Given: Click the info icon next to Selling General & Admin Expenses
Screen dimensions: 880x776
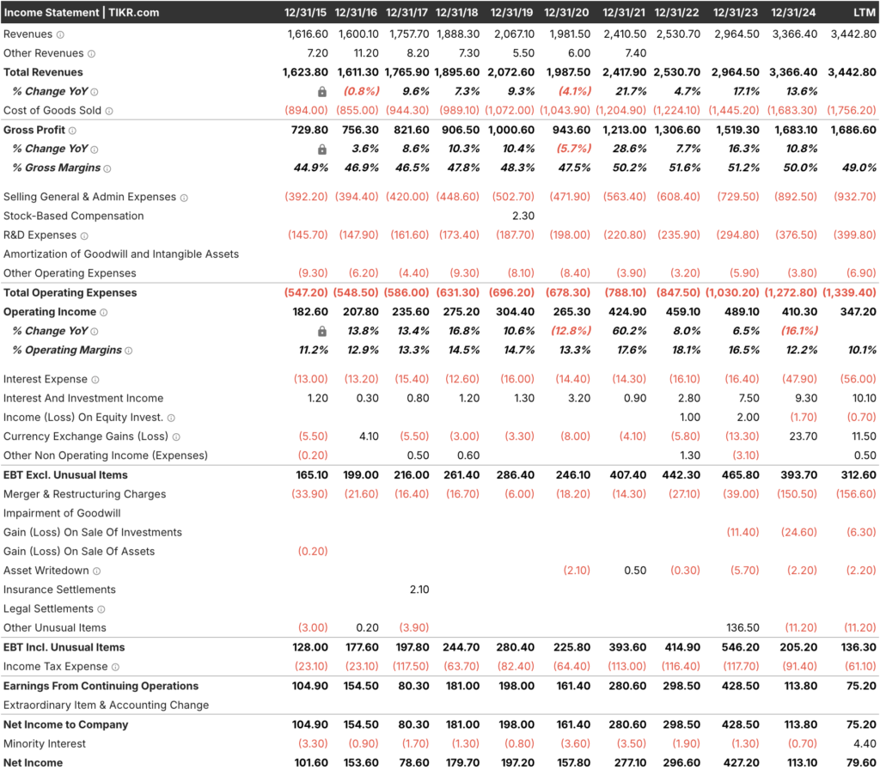Looking at the screenshot, I should [x=184, y=198].
